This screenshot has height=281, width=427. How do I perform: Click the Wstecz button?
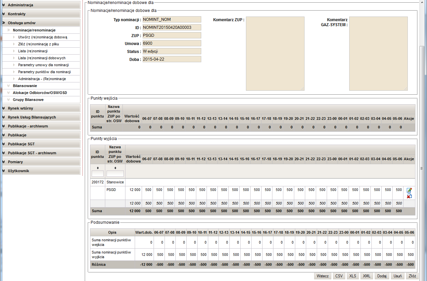click(323, 276)
